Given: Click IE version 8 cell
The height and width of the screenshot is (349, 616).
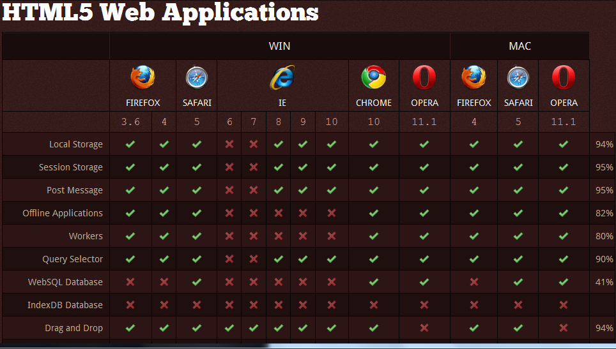Looking at the screenshot, I should click(279, 122).
